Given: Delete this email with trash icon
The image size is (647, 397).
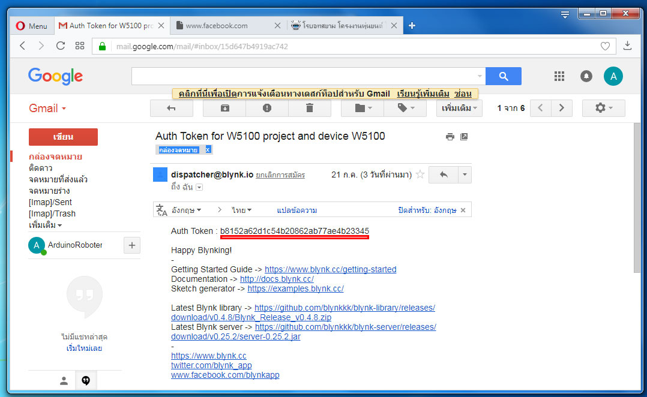Looking at the screenshot, I should point(310,109).
